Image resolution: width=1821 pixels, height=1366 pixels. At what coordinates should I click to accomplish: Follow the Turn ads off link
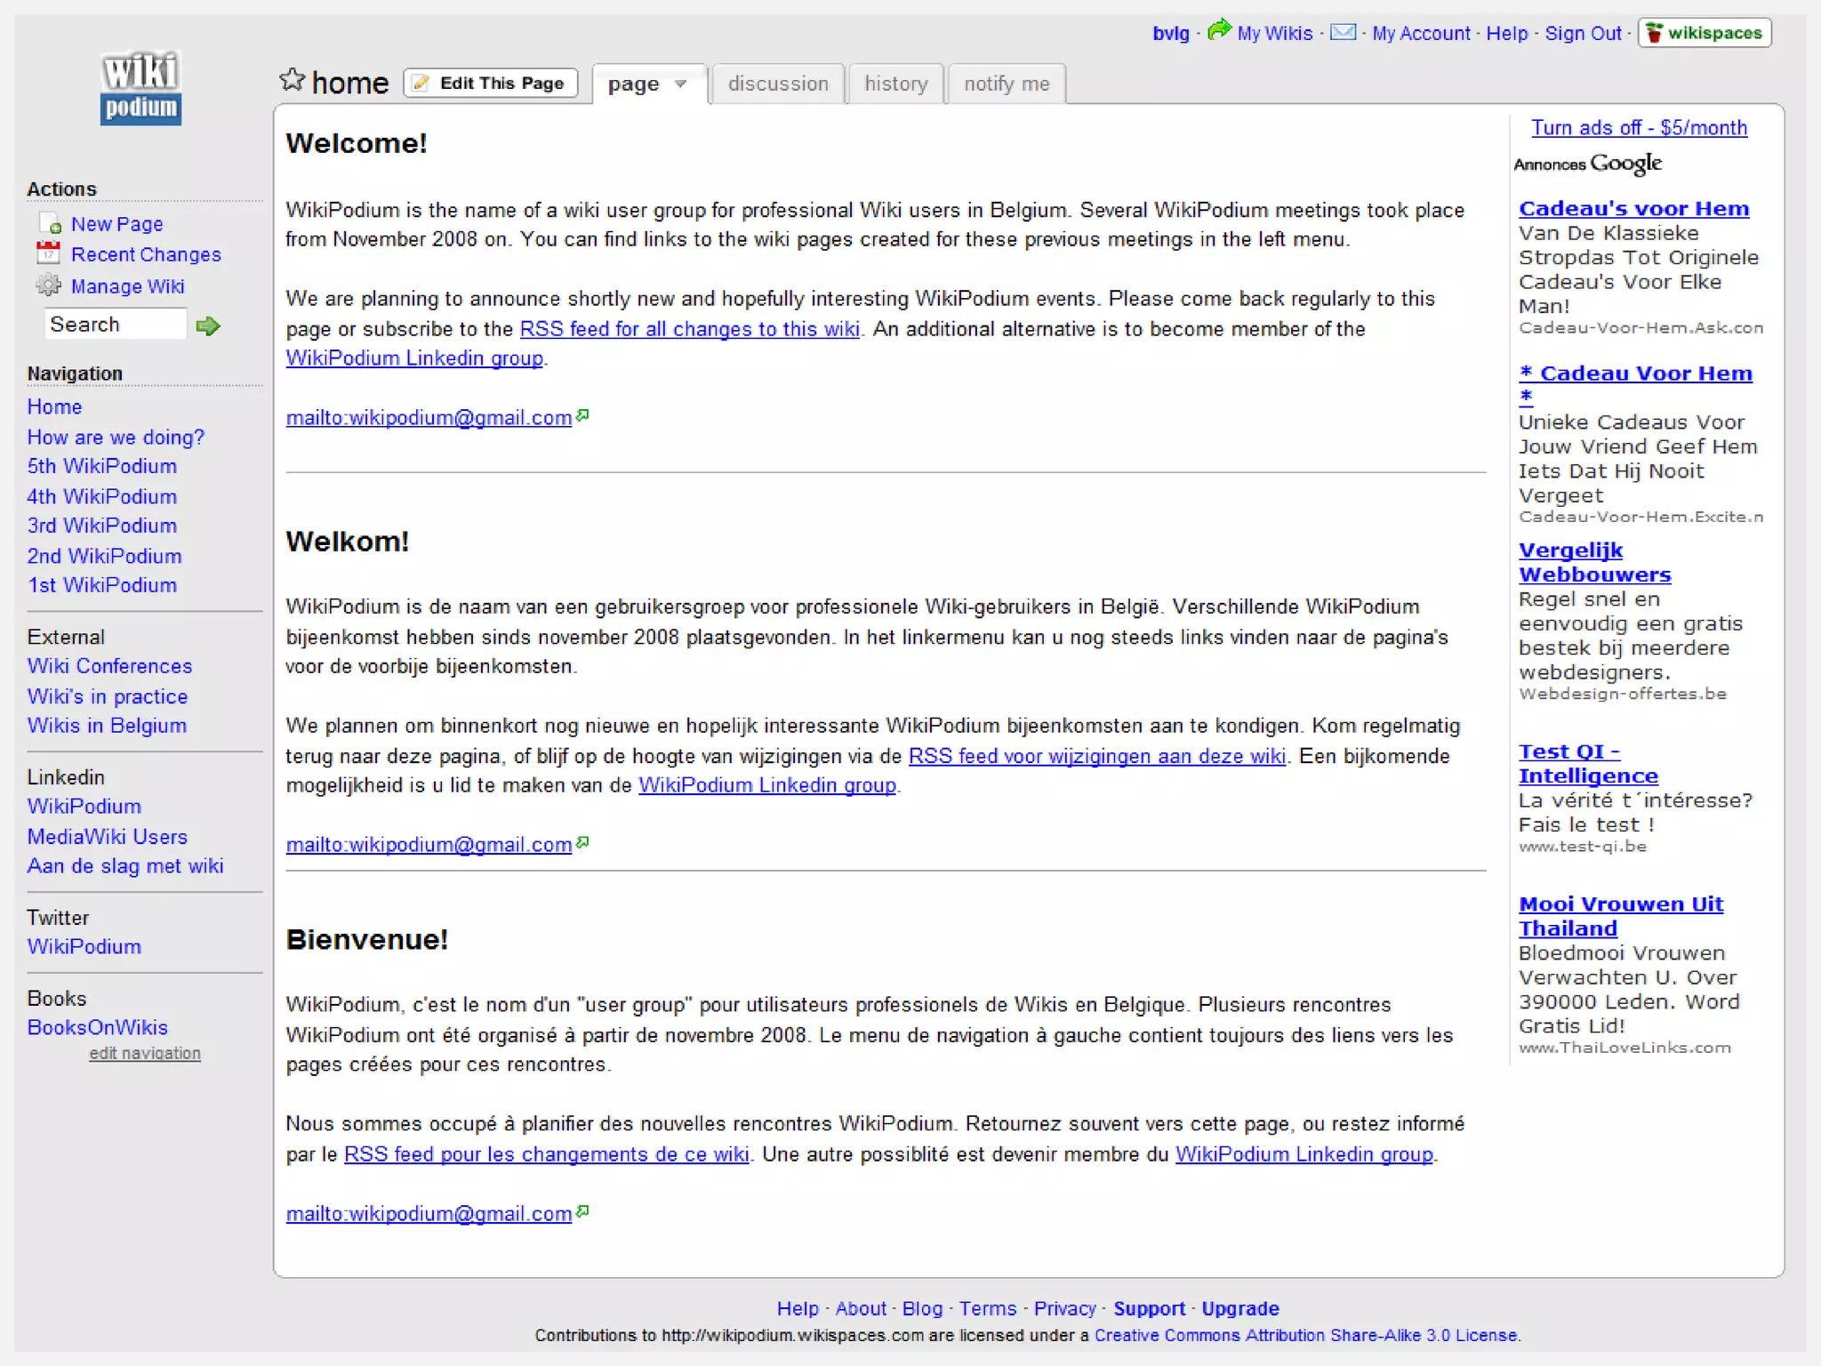coord(1639,127)
